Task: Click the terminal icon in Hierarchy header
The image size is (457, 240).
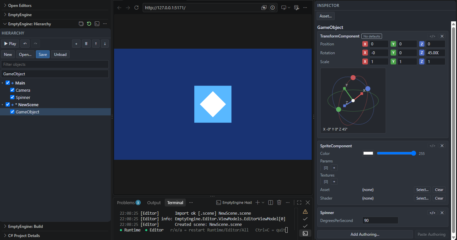Action: (x=97, y=24)
